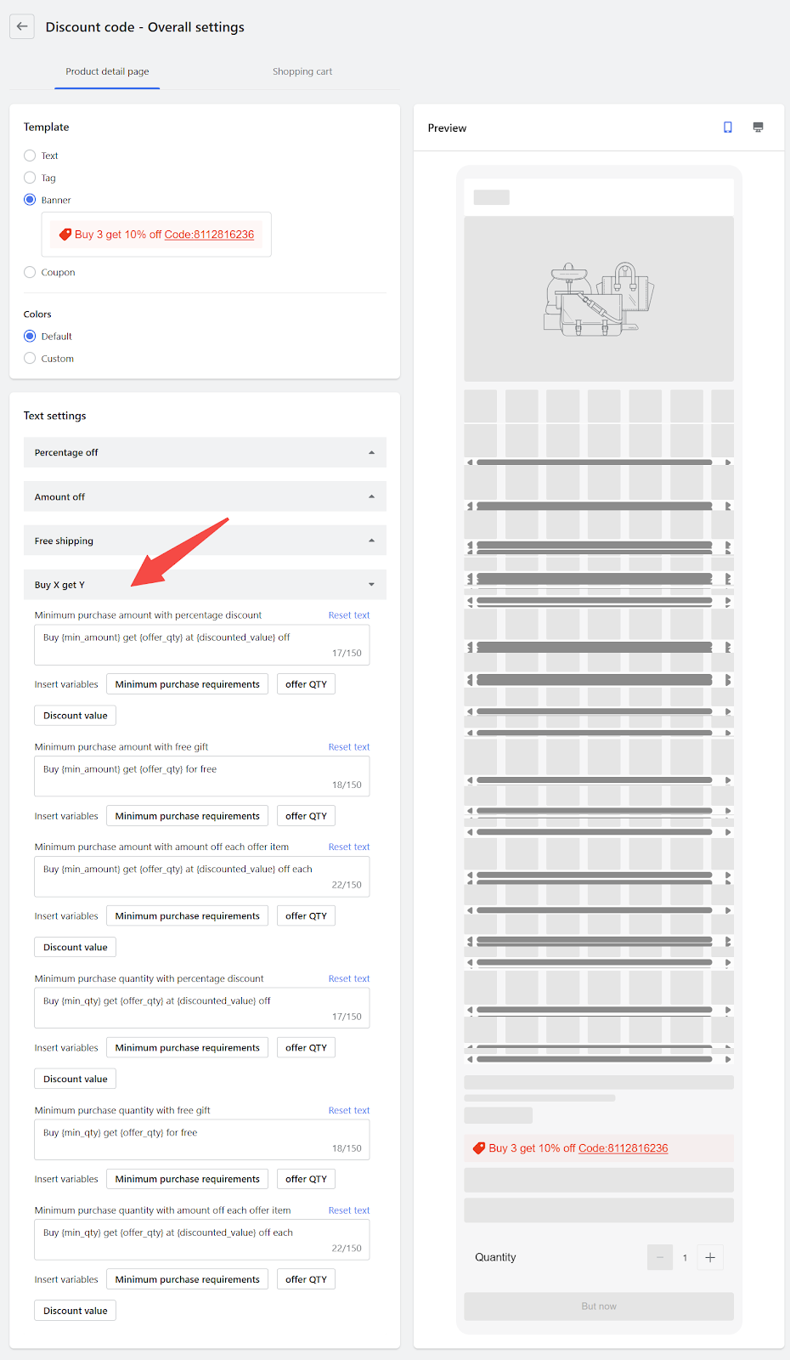Insert offer QTY in amount free gift
Image resolution: width=790 pixels, height=1360 pixels.
tap(306, 816)
